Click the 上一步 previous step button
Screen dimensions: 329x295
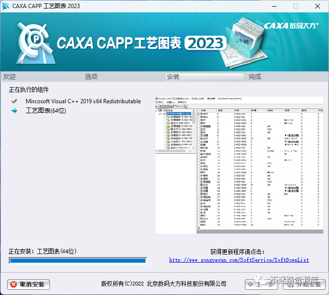pos(261,285)
